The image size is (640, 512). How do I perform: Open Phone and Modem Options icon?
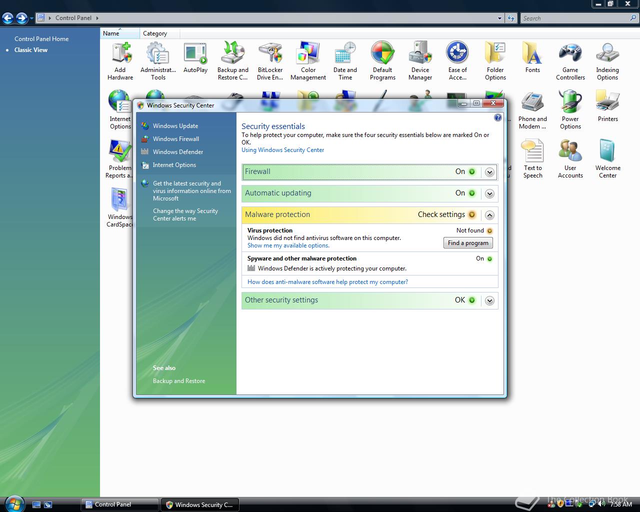pyautogui.click(x=532, y=110)
